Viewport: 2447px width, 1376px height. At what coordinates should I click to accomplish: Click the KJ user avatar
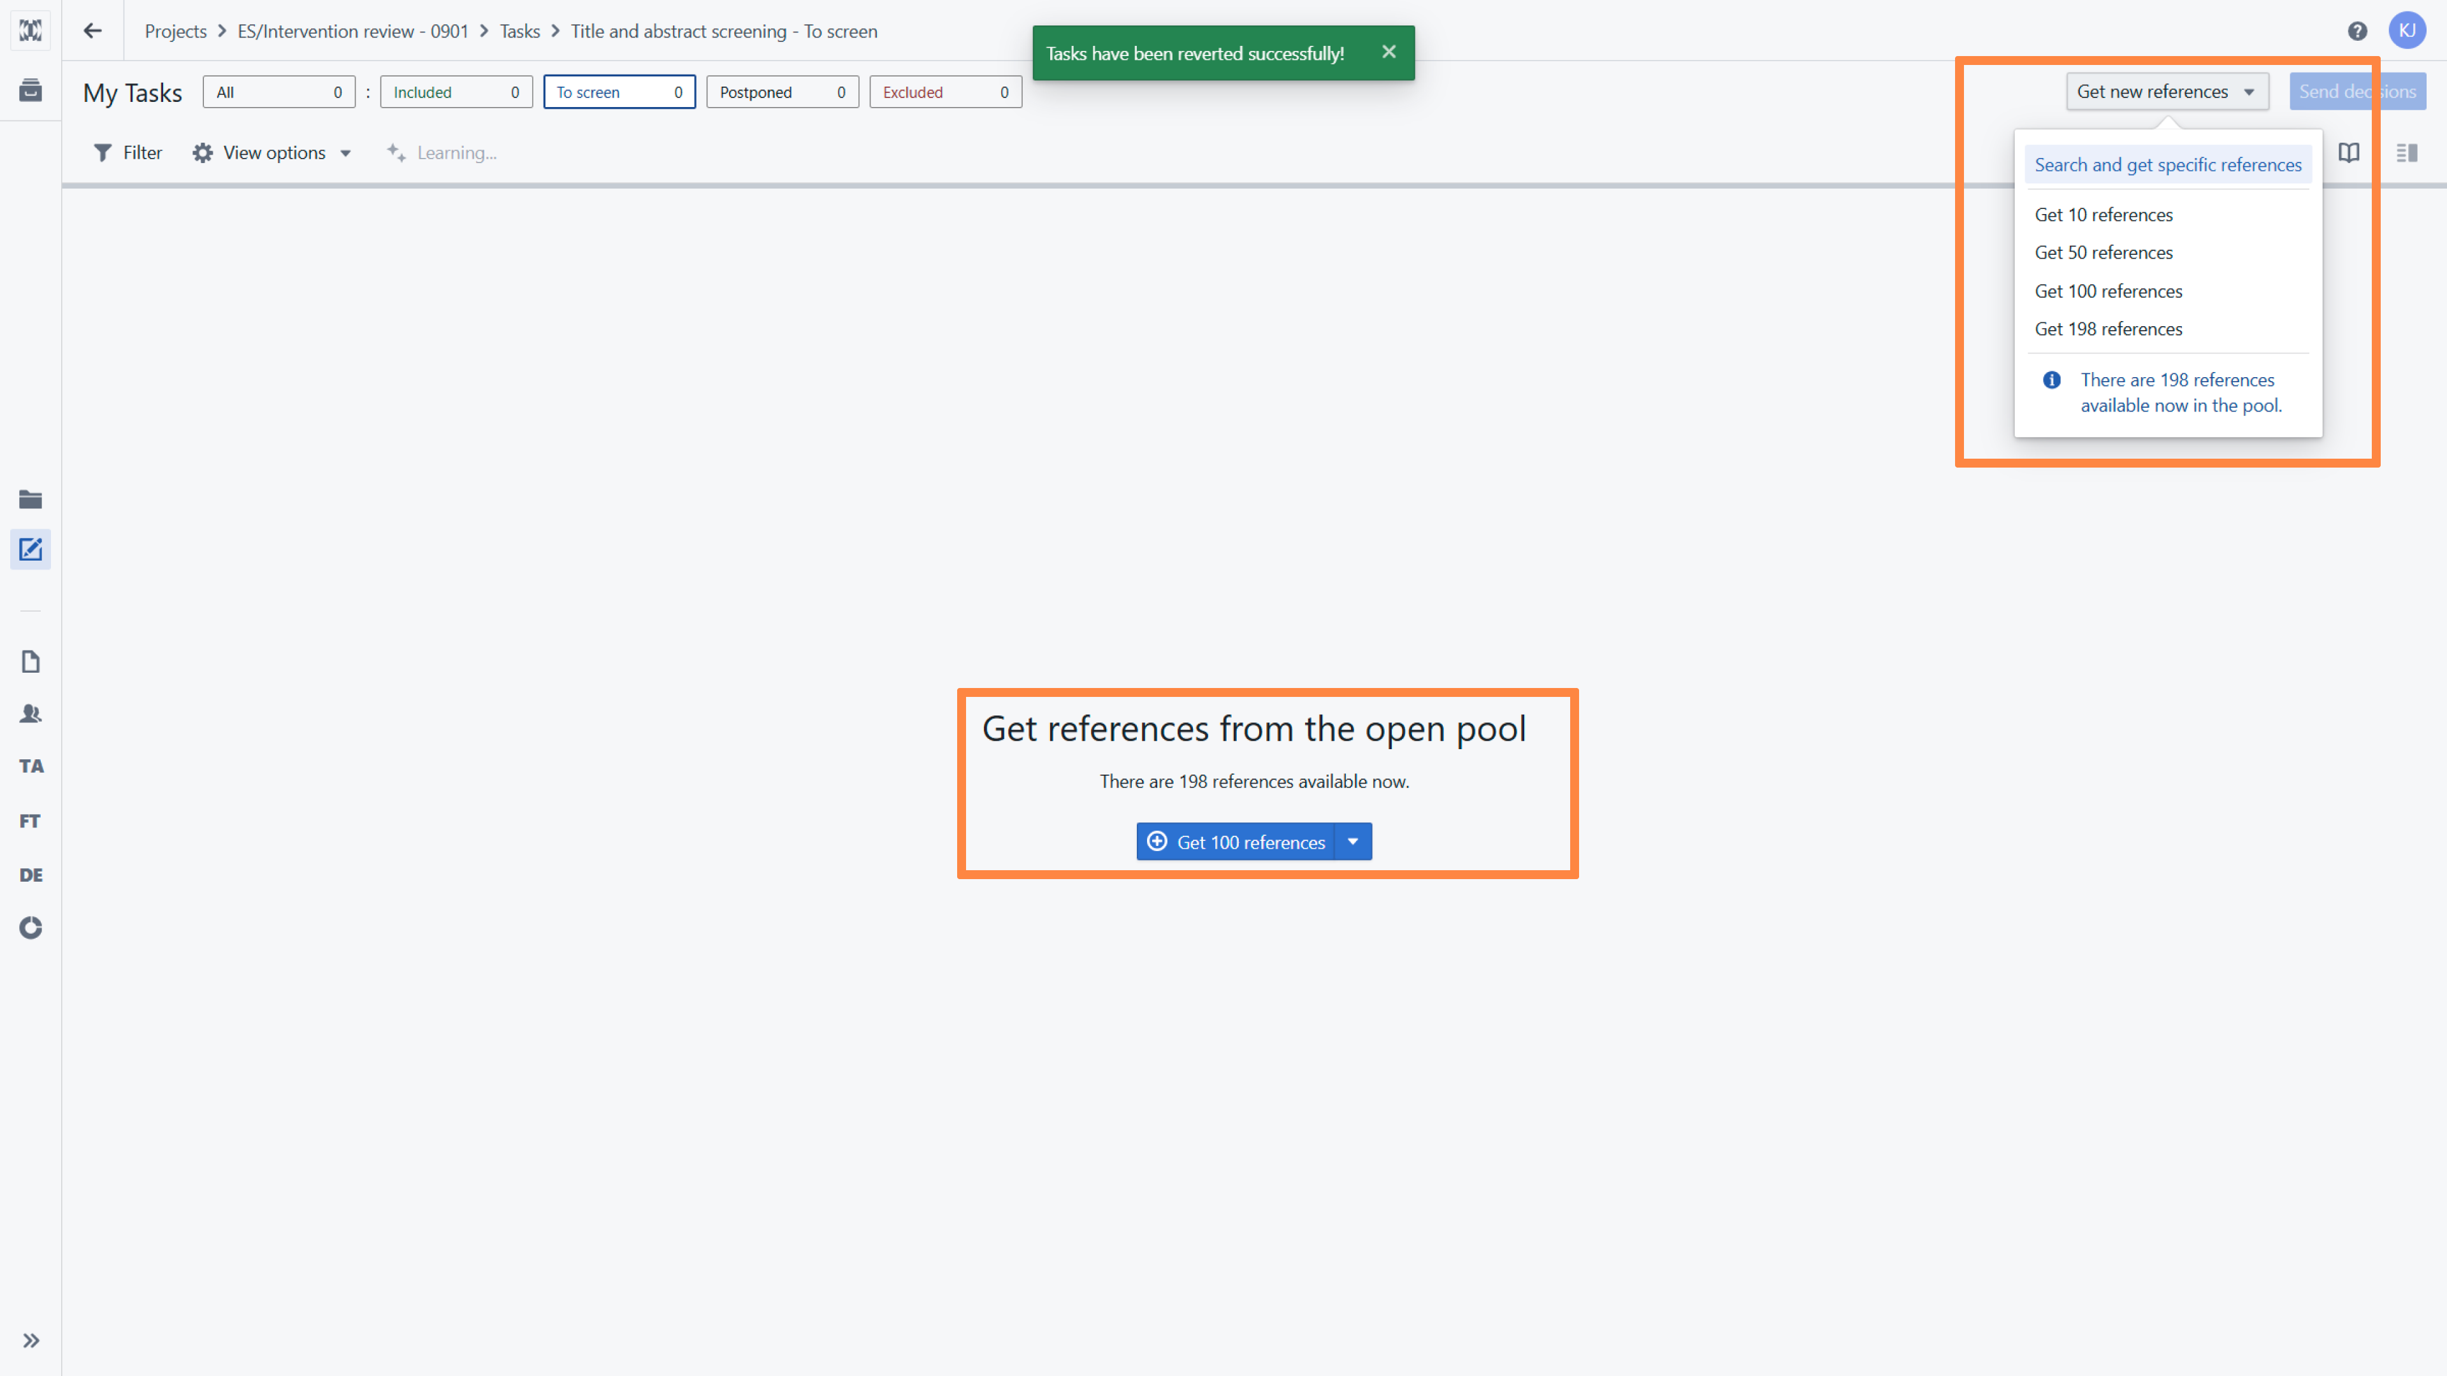(x=2407, y=31)
